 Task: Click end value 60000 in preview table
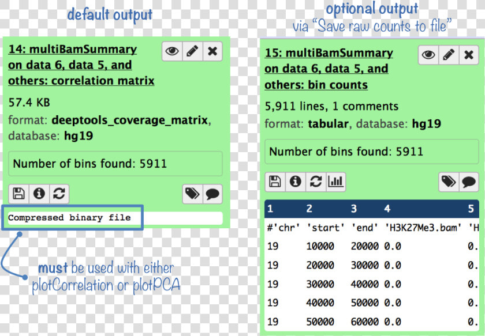[365, 322]
